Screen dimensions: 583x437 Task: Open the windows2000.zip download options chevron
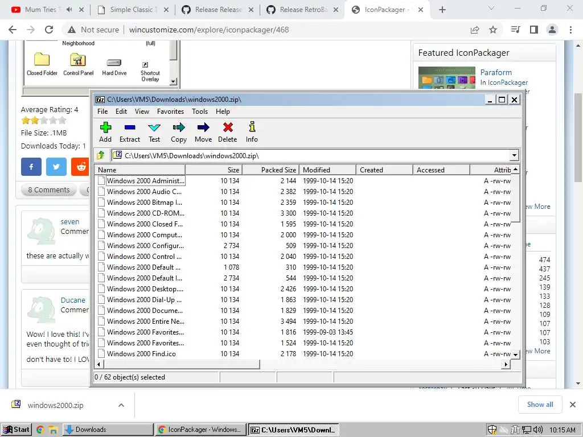pyautogui.click(x=121, y=405)
